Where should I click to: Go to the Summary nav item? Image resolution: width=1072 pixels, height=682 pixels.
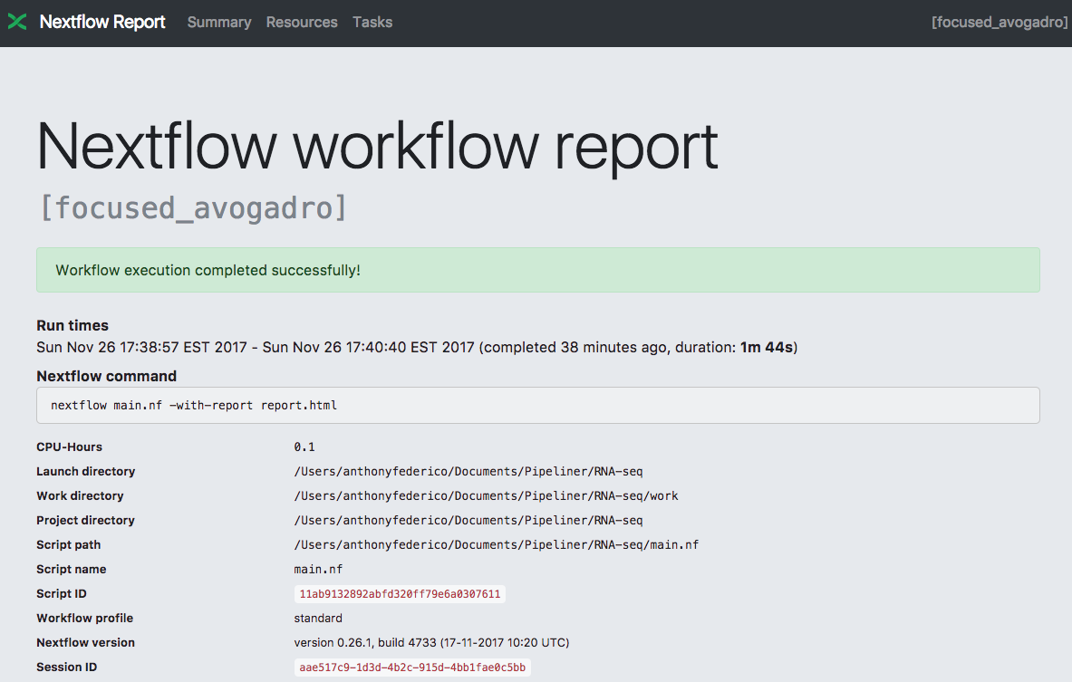(219, 22)
